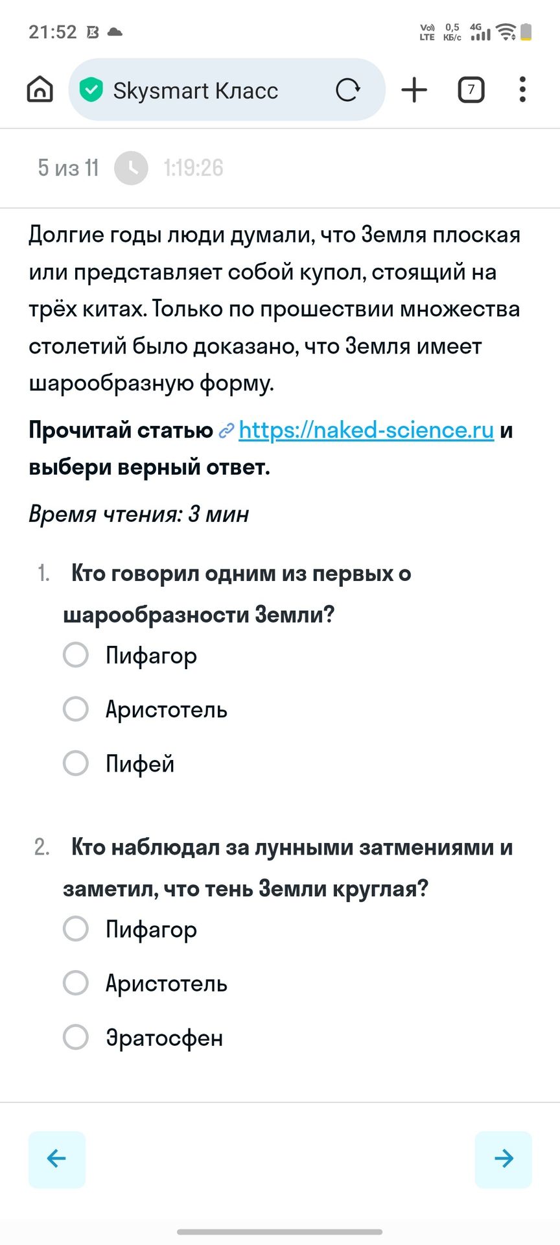
Task: Open the browser three-dot menu
Action: pyautogui.click(x=522, y=89)
